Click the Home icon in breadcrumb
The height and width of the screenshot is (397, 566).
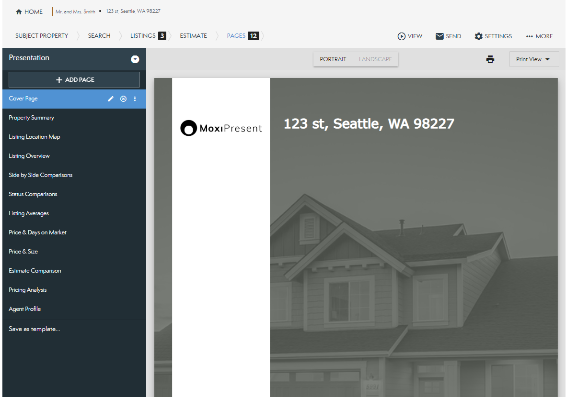[x=19, y=12]
